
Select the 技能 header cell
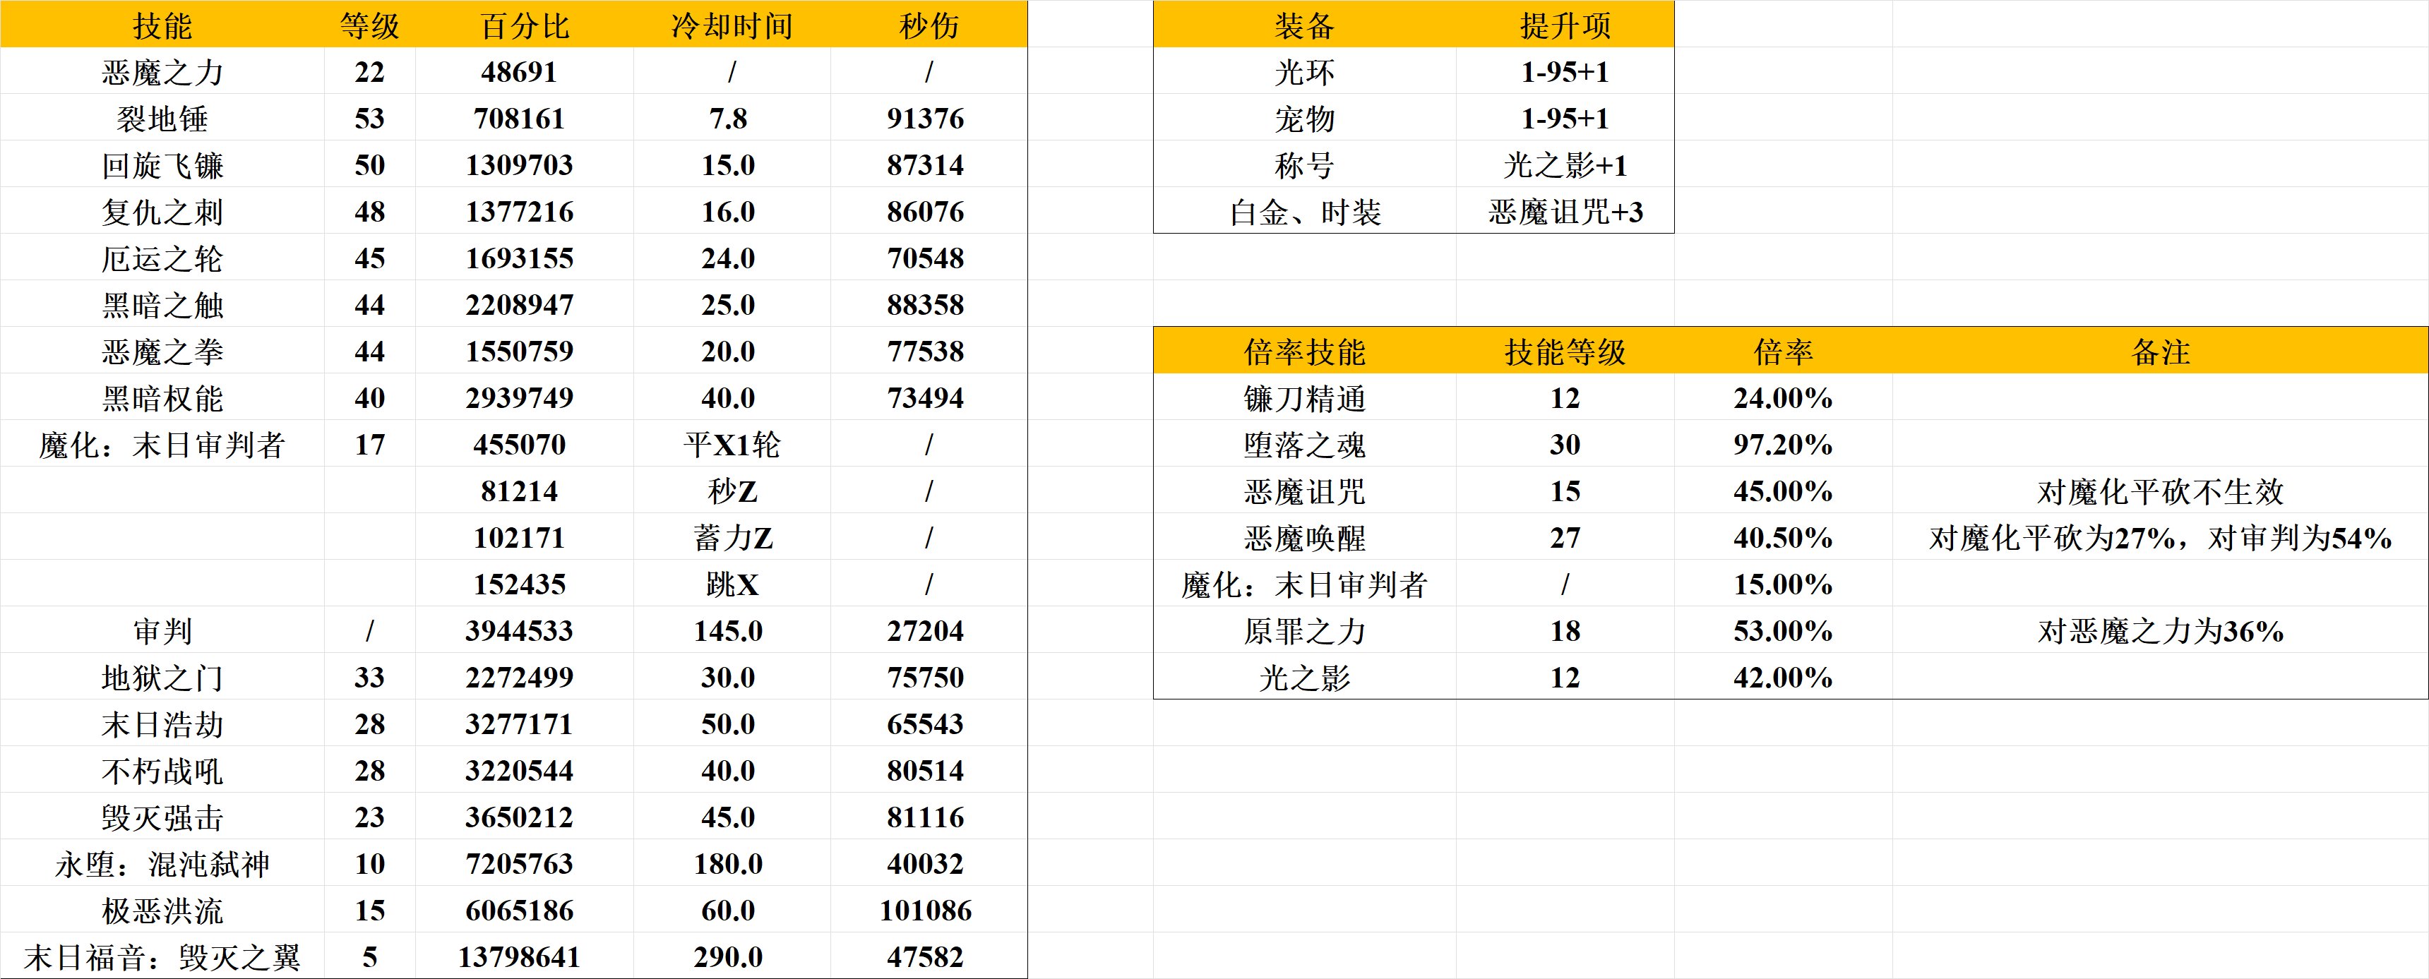pos(162,25)
